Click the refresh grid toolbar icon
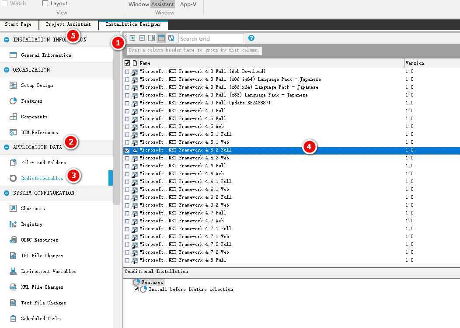This screenshot has height=328, width=460. pyautogui.click(x=171, y=38)
